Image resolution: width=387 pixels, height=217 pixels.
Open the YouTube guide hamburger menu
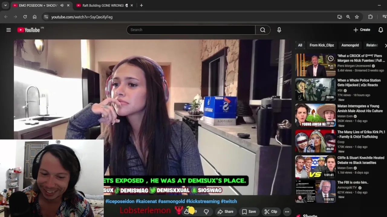pos(8,30)
